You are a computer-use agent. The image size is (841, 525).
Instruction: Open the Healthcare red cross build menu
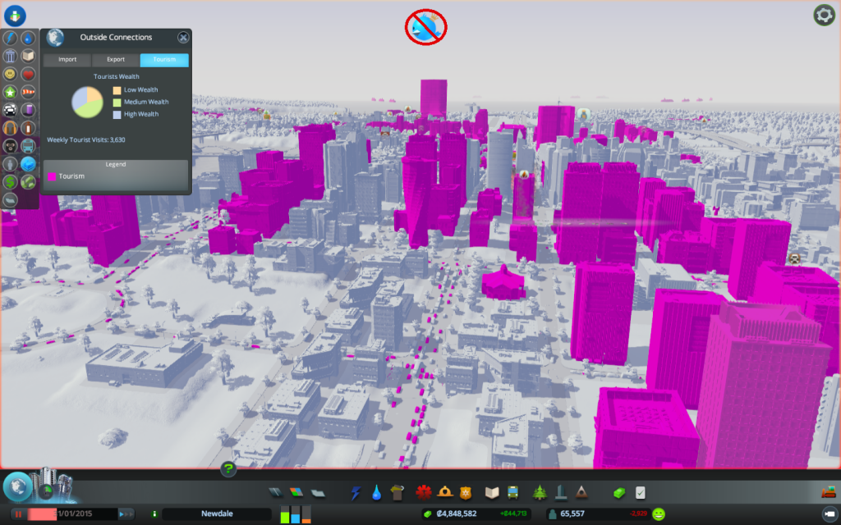tap(424, 492)
